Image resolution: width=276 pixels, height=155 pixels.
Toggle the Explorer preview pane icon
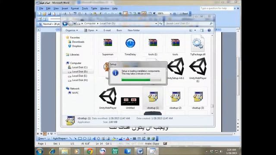[202, 31]
